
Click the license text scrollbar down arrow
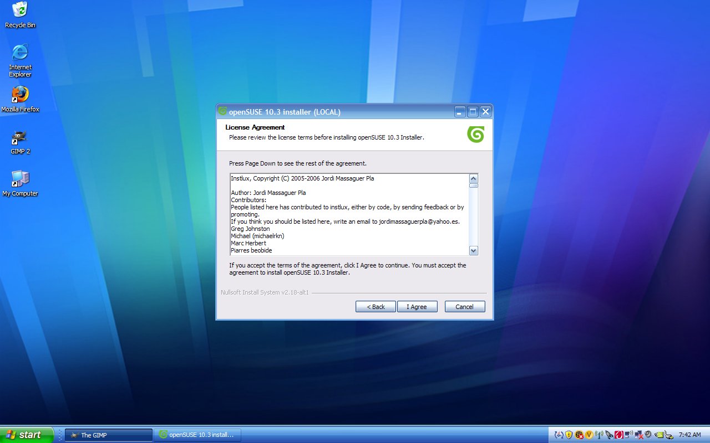[473, 250]
